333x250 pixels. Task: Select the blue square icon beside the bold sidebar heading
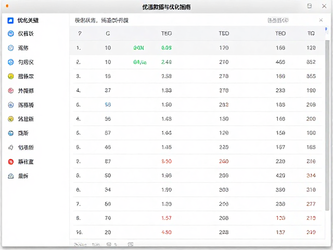tap(10, 20)
